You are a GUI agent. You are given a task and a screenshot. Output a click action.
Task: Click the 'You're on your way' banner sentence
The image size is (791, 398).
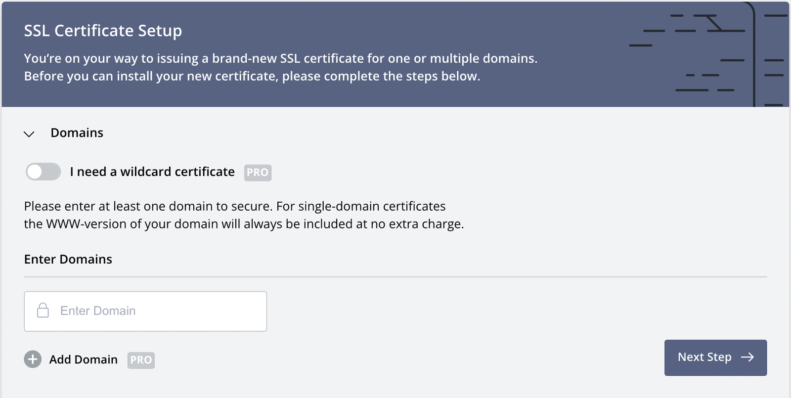280,58
